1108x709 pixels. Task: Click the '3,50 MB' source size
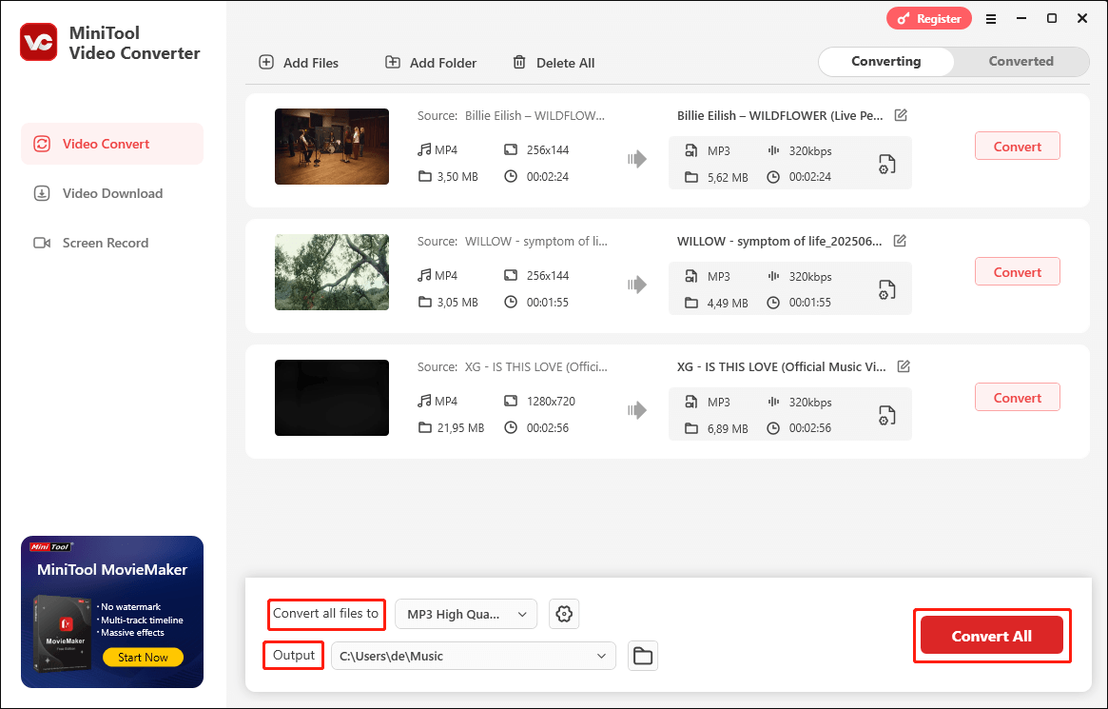point(457,177)
